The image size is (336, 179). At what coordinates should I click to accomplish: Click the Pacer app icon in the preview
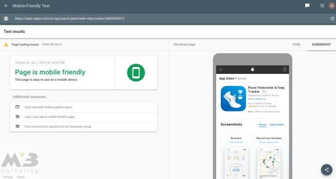pos(233,99)
